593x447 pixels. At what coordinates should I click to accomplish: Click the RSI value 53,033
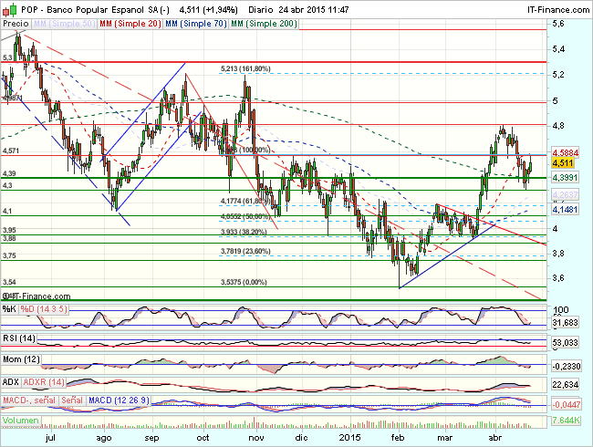click(x=565, y=343)
